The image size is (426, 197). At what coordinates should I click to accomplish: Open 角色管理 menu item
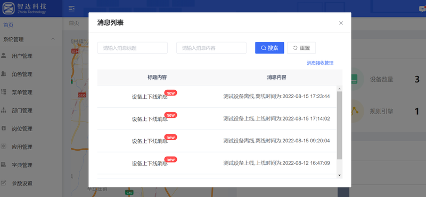pyautogui.click(x=22, y=74)
